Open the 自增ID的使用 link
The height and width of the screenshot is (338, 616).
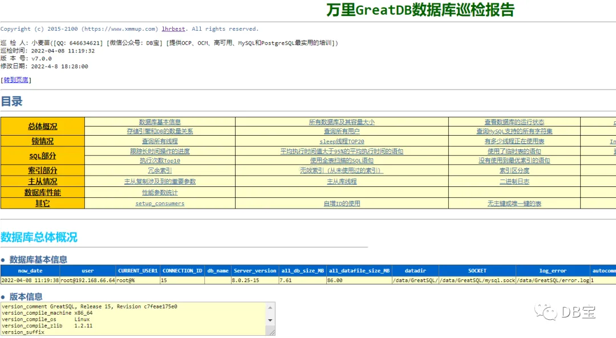coord(342,203)
